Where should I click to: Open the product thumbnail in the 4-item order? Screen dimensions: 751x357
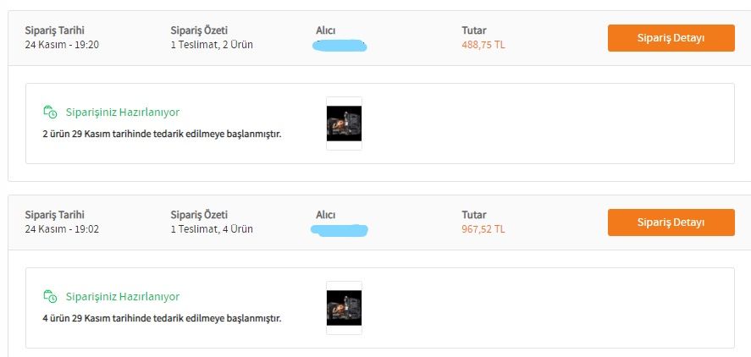click(344, 308)
